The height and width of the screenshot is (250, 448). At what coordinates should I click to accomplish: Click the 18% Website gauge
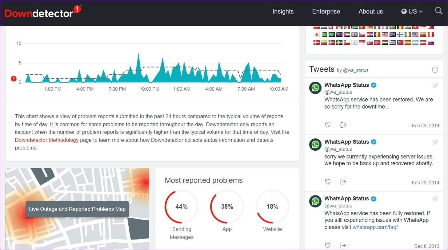point(273,207)
